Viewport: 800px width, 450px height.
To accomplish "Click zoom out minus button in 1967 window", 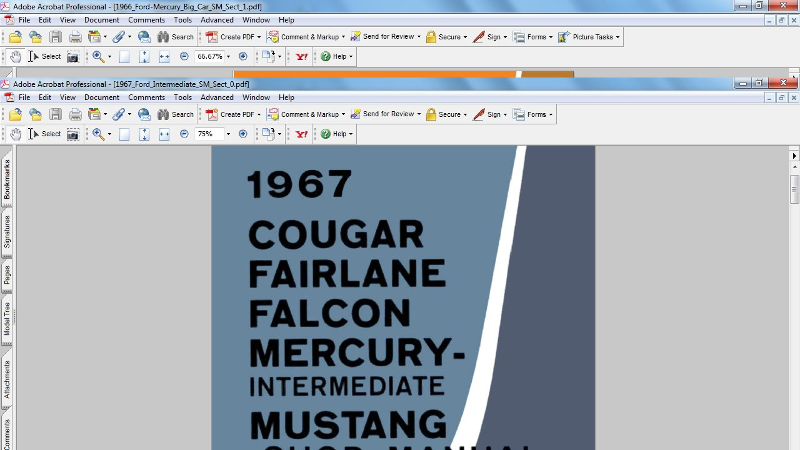I will click(x=184, y=134).
